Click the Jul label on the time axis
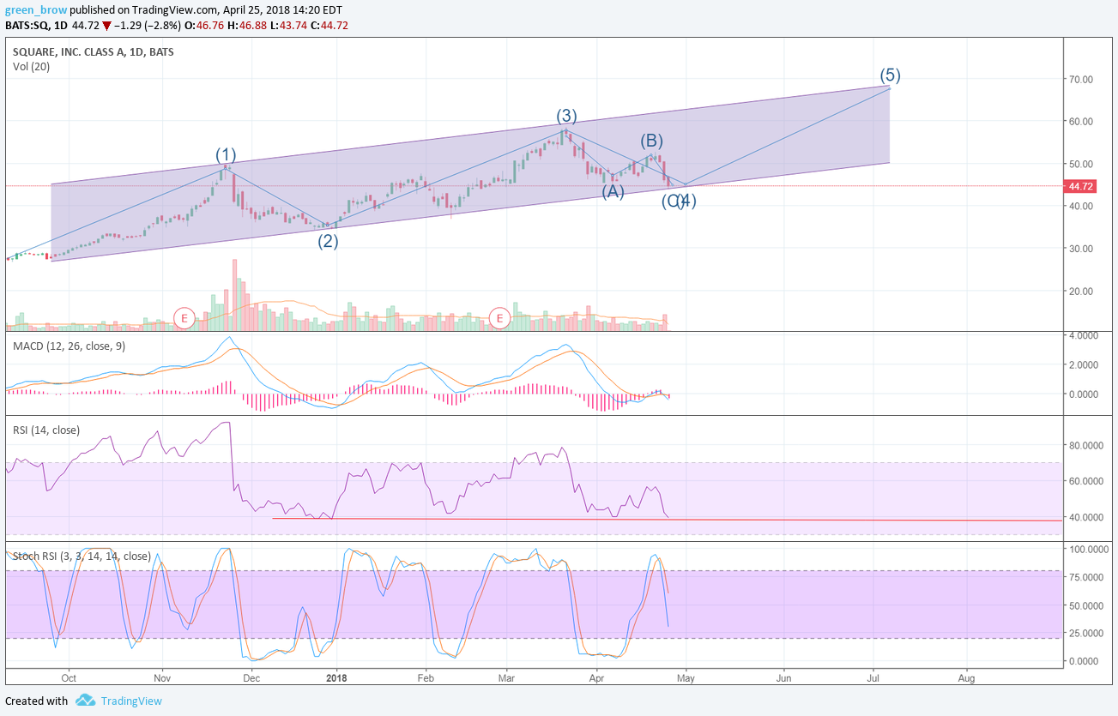 [873, 677]
